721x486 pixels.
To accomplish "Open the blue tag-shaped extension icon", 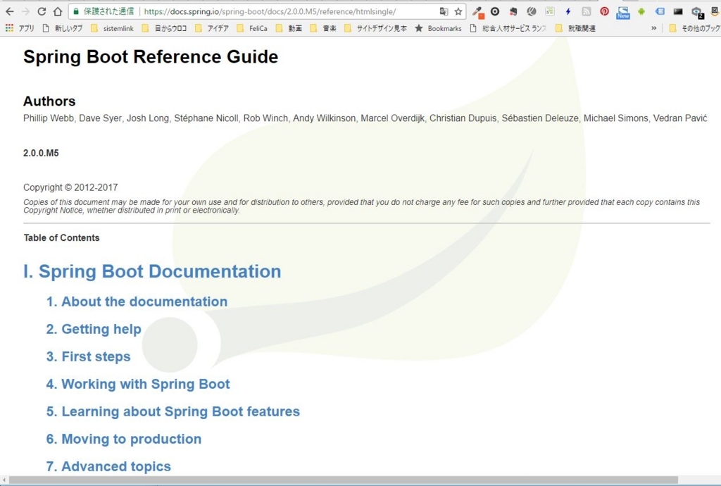I will pos(660,11).
